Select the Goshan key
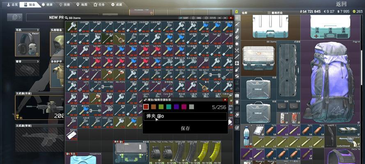Image resolution: width=365 pixels, height=164 pixels. (71, 75)
